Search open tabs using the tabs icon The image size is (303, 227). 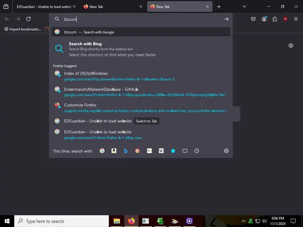click(185, 151)
